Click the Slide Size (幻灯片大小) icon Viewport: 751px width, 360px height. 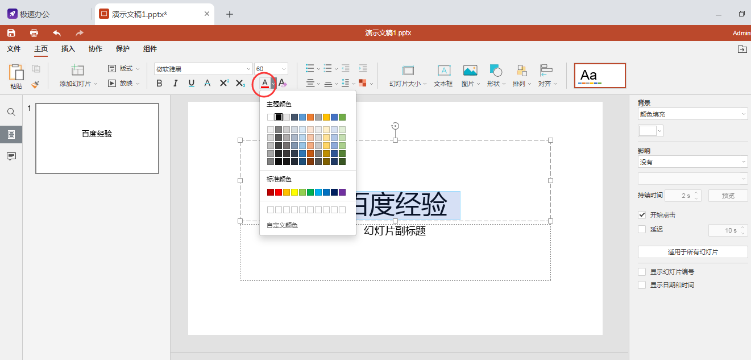pos(408,71)
